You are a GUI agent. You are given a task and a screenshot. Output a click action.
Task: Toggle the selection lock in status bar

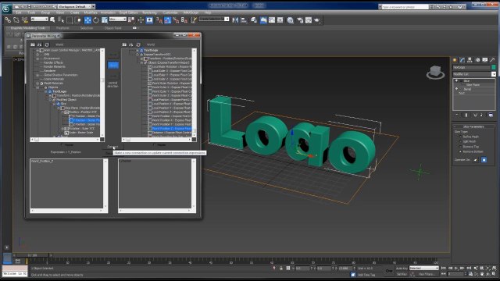[x=281, y=269]
